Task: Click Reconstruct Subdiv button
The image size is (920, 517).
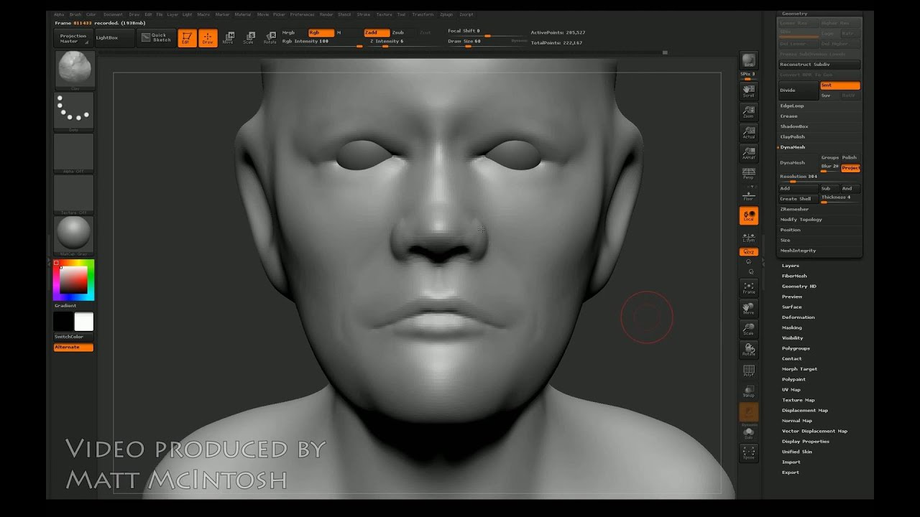Action: [819, 65]
